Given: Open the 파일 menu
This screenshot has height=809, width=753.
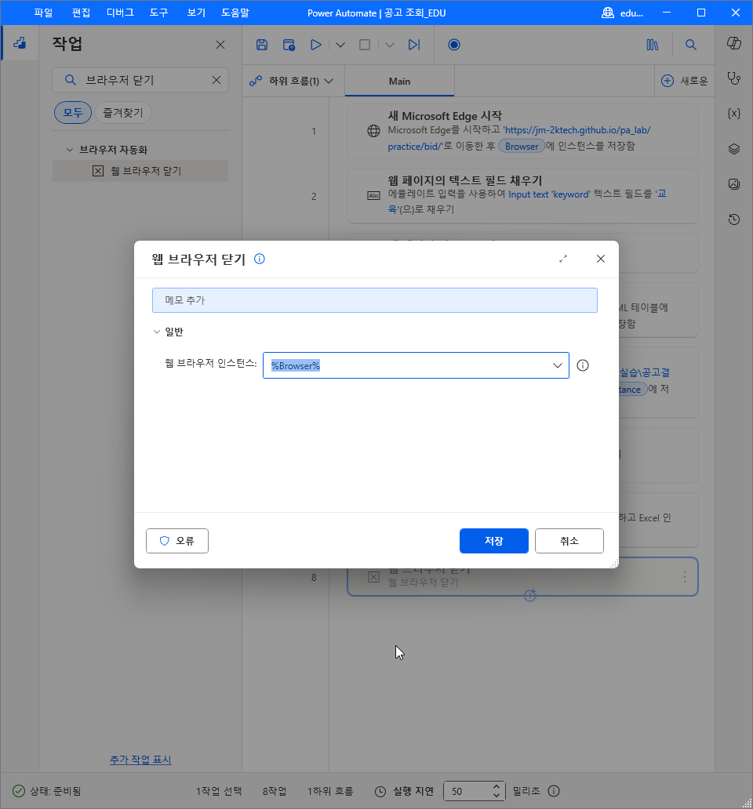Looking at the screenshot, I should pos(43,13).
